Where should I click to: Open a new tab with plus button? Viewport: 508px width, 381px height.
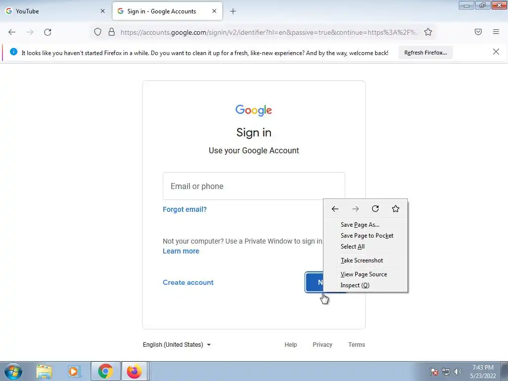click(x=233, y=11)
